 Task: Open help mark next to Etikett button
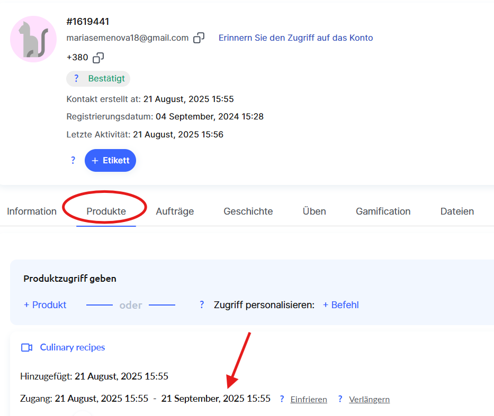pos(73,160)
